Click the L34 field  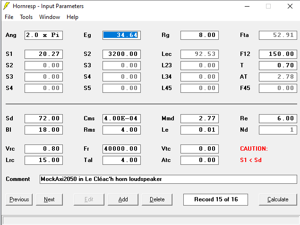199,77
